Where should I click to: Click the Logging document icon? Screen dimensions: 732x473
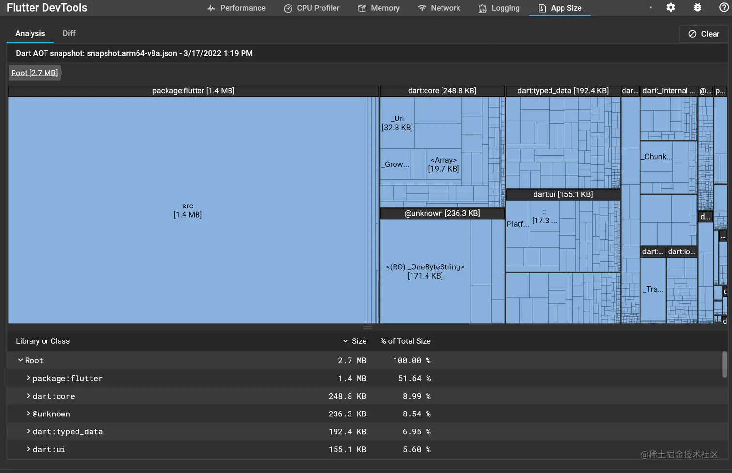pyautogui.click(x=482, y=8)
